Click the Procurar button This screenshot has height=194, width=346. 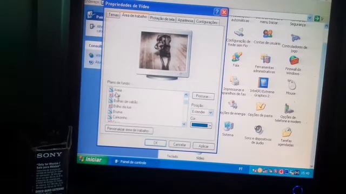pos(203,96)
